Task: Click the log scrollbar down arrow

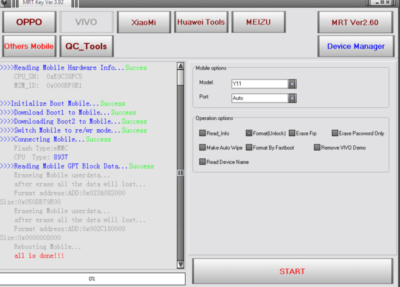Action: (180, 264)
